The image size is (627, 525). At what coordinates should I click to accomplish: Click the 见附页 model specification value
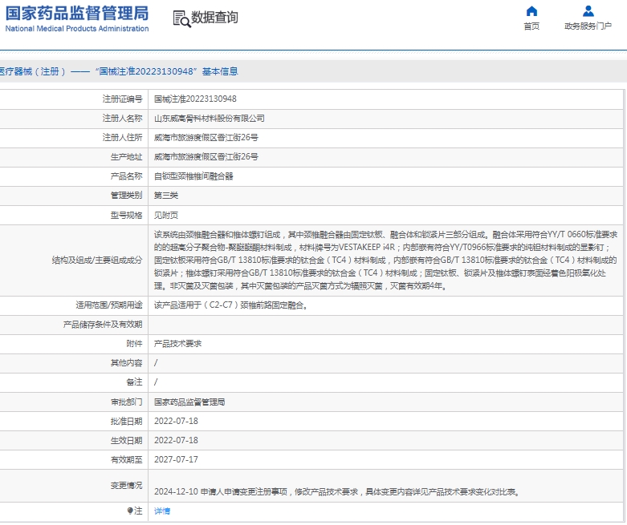tap(166, 215)
